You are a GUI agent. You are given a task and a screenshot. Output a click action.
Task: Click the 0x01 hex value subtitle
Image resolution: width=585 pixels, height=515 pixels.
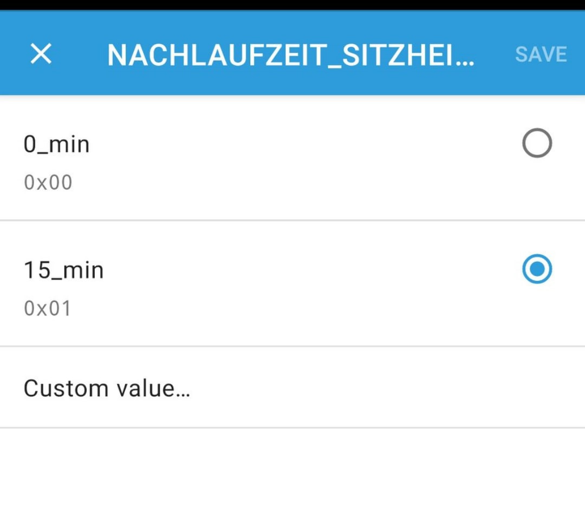[x=47, y=308]
